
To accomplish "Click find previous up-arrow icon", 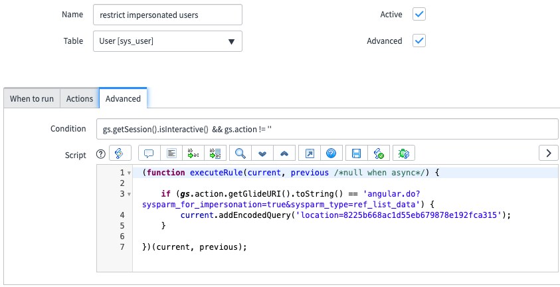I will pyautogui.click(x=284, y=153).
